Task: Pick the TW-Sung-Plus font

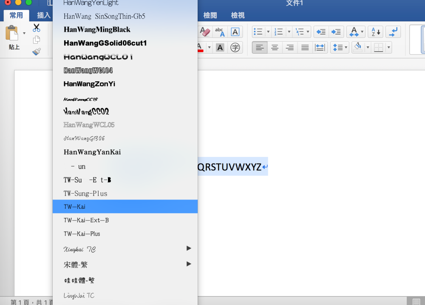Action: click(x=125, y=193)
